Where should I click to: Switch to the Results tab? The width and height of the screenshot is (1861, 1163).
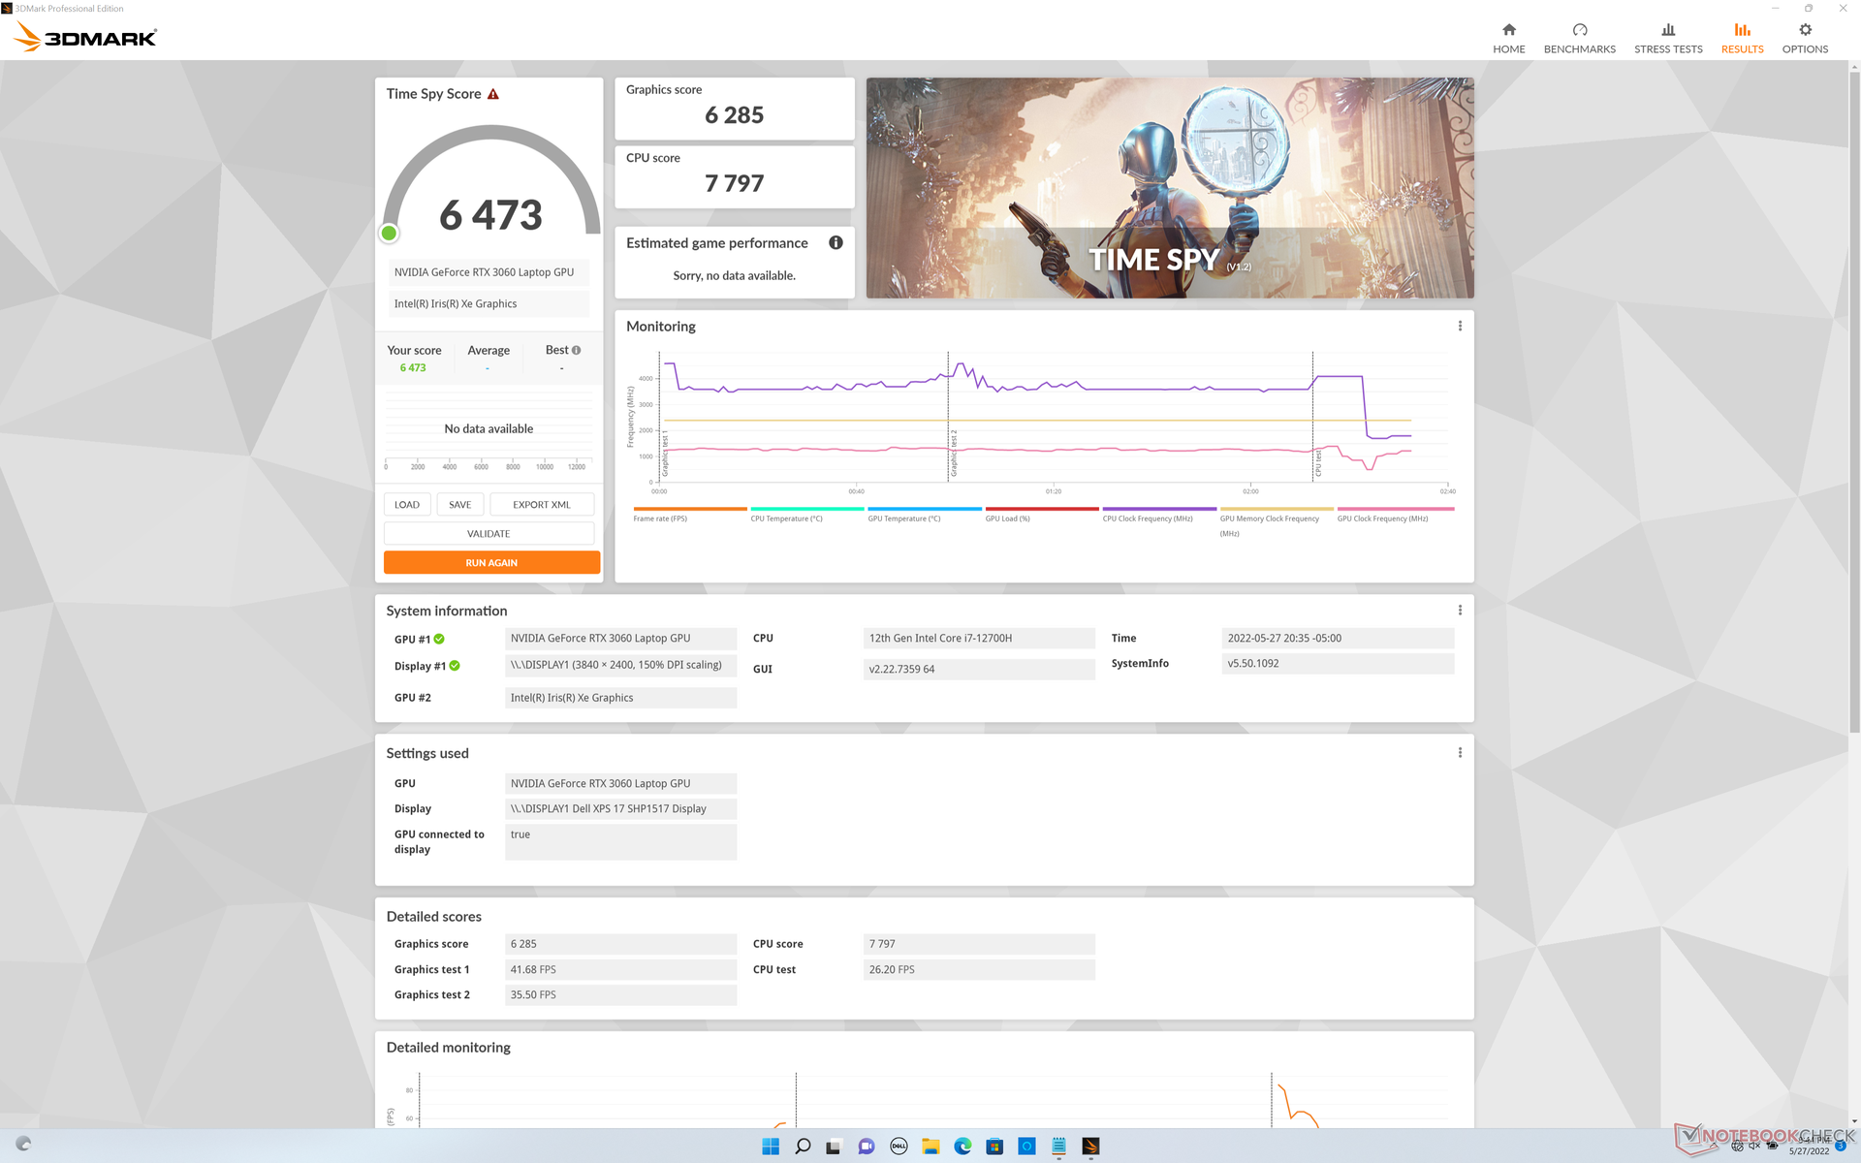coord(1742,37)
